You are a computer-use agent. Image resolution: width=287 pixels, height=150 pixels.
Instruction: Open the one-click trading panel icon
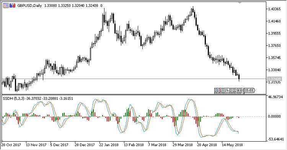(x=13, y=6)
